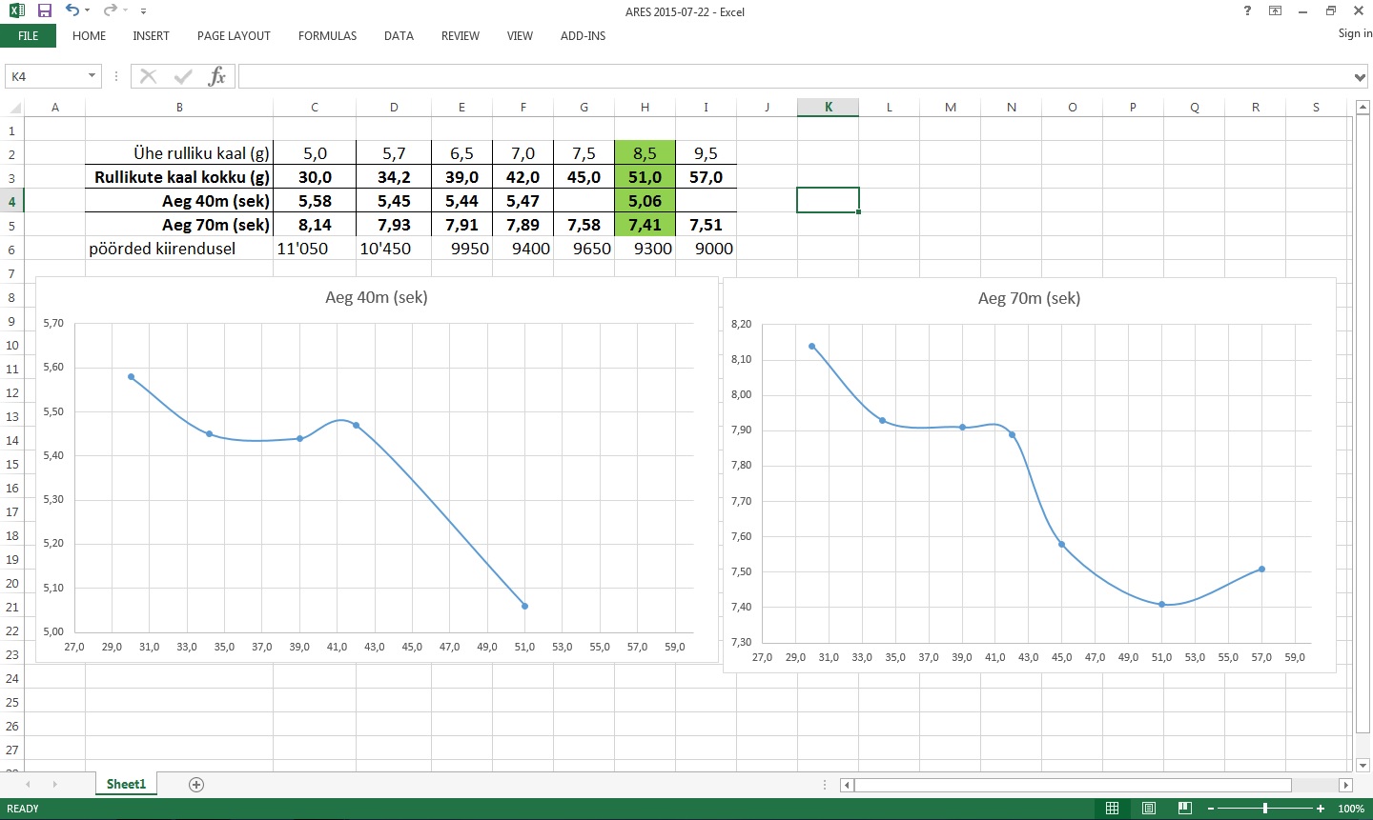Expand the formula bar with chevron
The width and height of the screenshot is (1373, 820).
(x=1360, y=77)
